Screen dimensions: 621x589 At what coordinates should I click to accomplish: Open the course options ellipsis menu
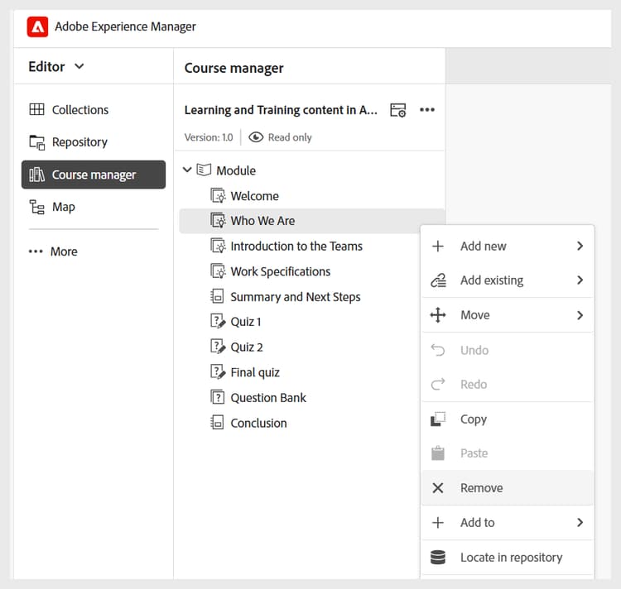427,110
